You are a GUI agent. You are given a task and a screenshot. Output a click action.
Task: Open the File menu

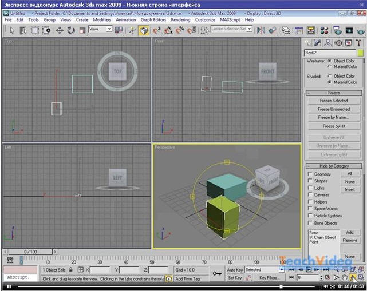(x=8, y=20)
